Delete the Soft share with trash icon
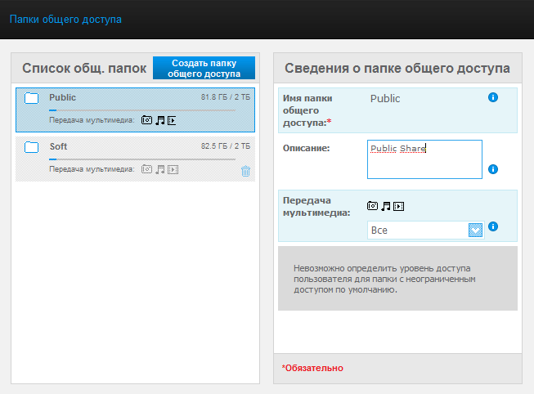This screenshot has width=534, height=394. coord(245,171)
